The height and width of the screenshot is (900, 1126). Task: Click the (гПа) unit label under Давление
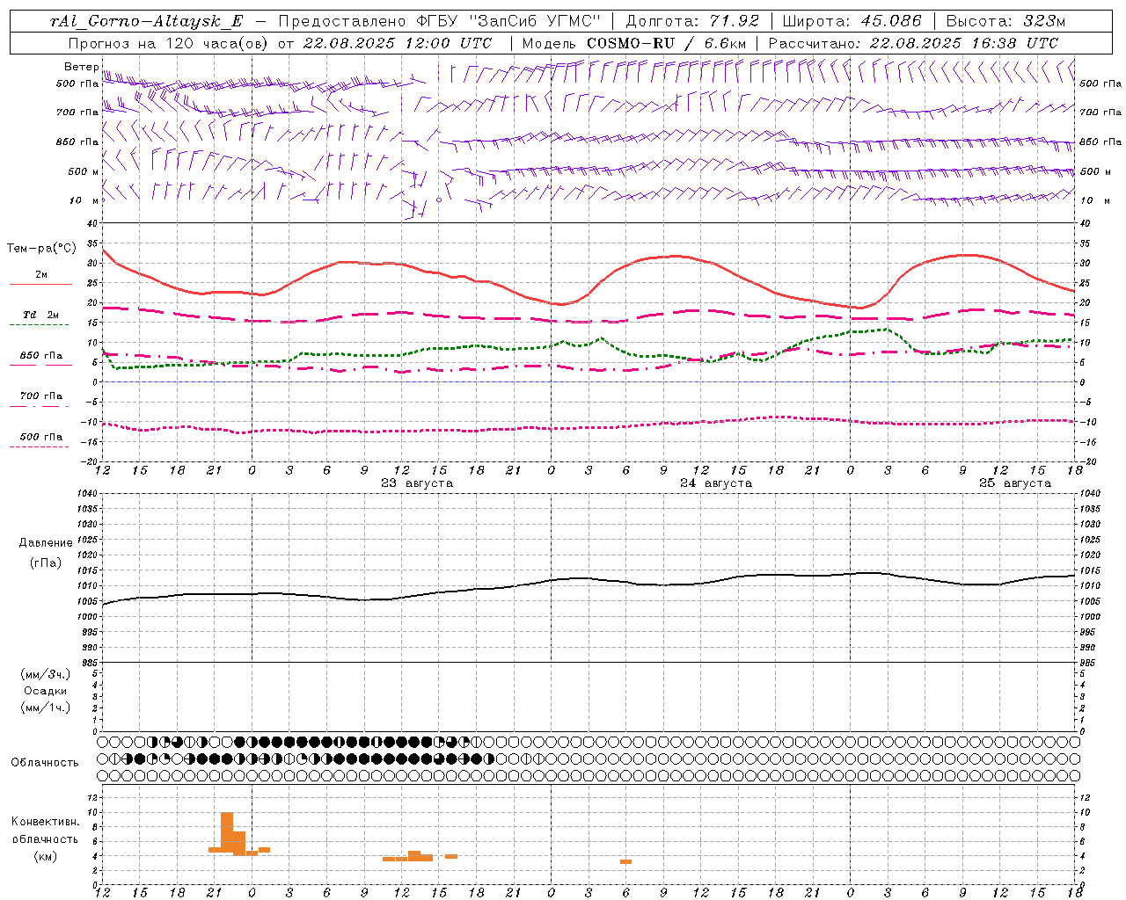pyautogui.click(x=46, y=562)
